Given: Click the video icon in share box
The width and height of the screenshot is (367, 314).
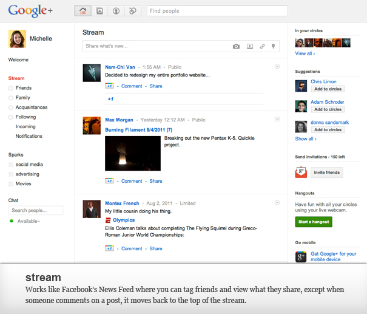Looking at the screenshot, I should (249, 46).
